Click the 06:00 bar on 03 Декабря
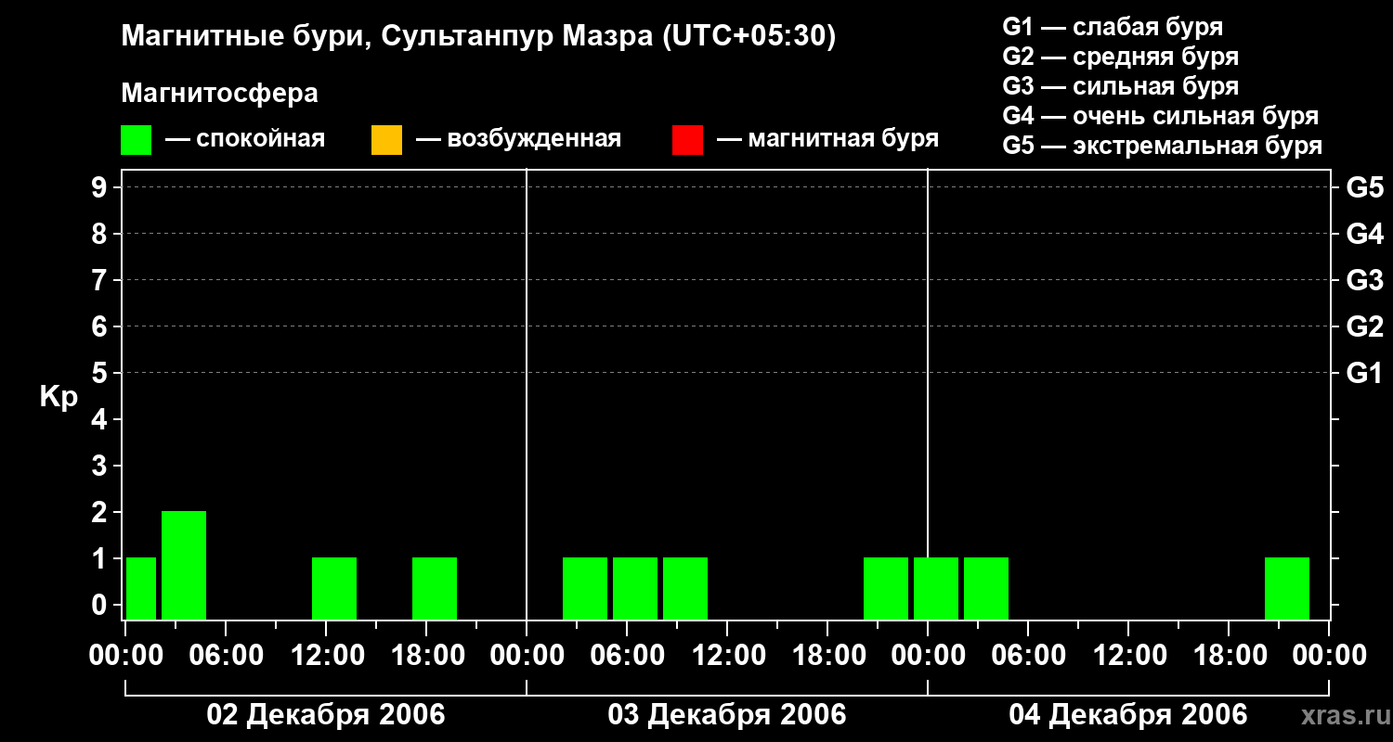The height and width of the screenshot is (742, 1393). point(635,588)
